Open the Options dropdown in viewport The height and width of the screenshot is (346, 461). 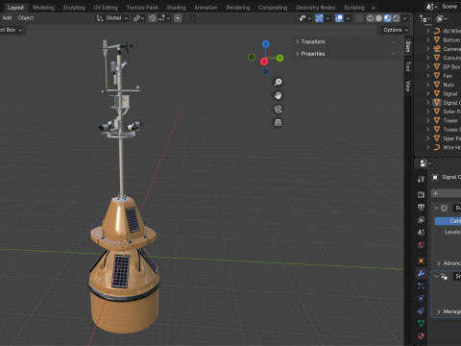pyautogui.click(x=396, y=30)
